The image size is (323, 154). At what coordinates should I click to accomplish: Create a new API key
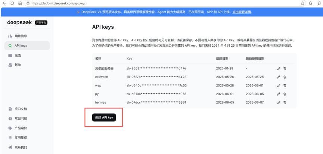click(104, 117)
